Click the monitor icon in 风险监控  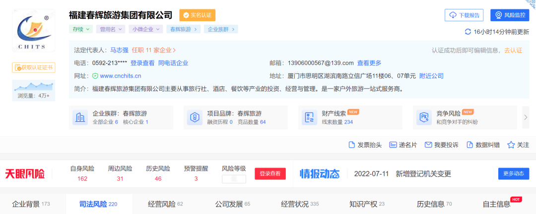[499, 15]
